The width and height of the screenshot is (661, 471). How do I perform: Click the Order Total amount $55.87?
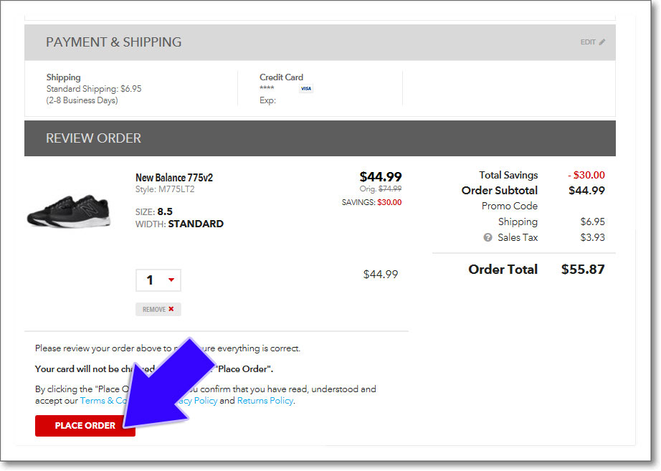coord(583,270)
